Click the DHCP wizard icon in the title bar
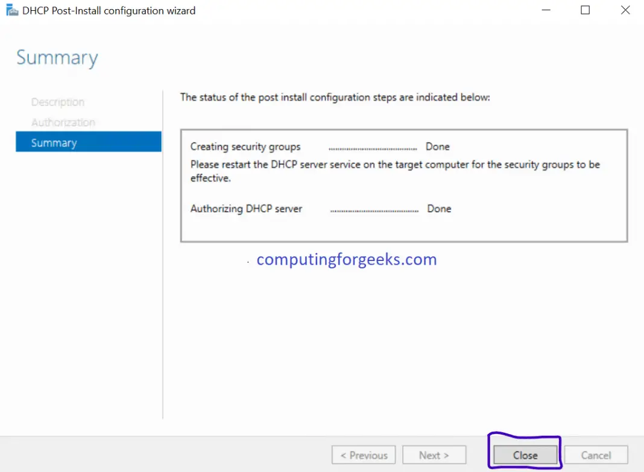Screen dimensions: 644x472 [12, 10]
